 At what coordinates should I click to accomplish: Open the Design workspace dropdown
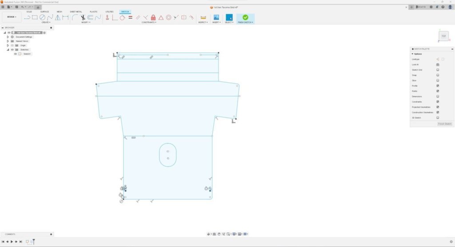(x=12, y=17)
